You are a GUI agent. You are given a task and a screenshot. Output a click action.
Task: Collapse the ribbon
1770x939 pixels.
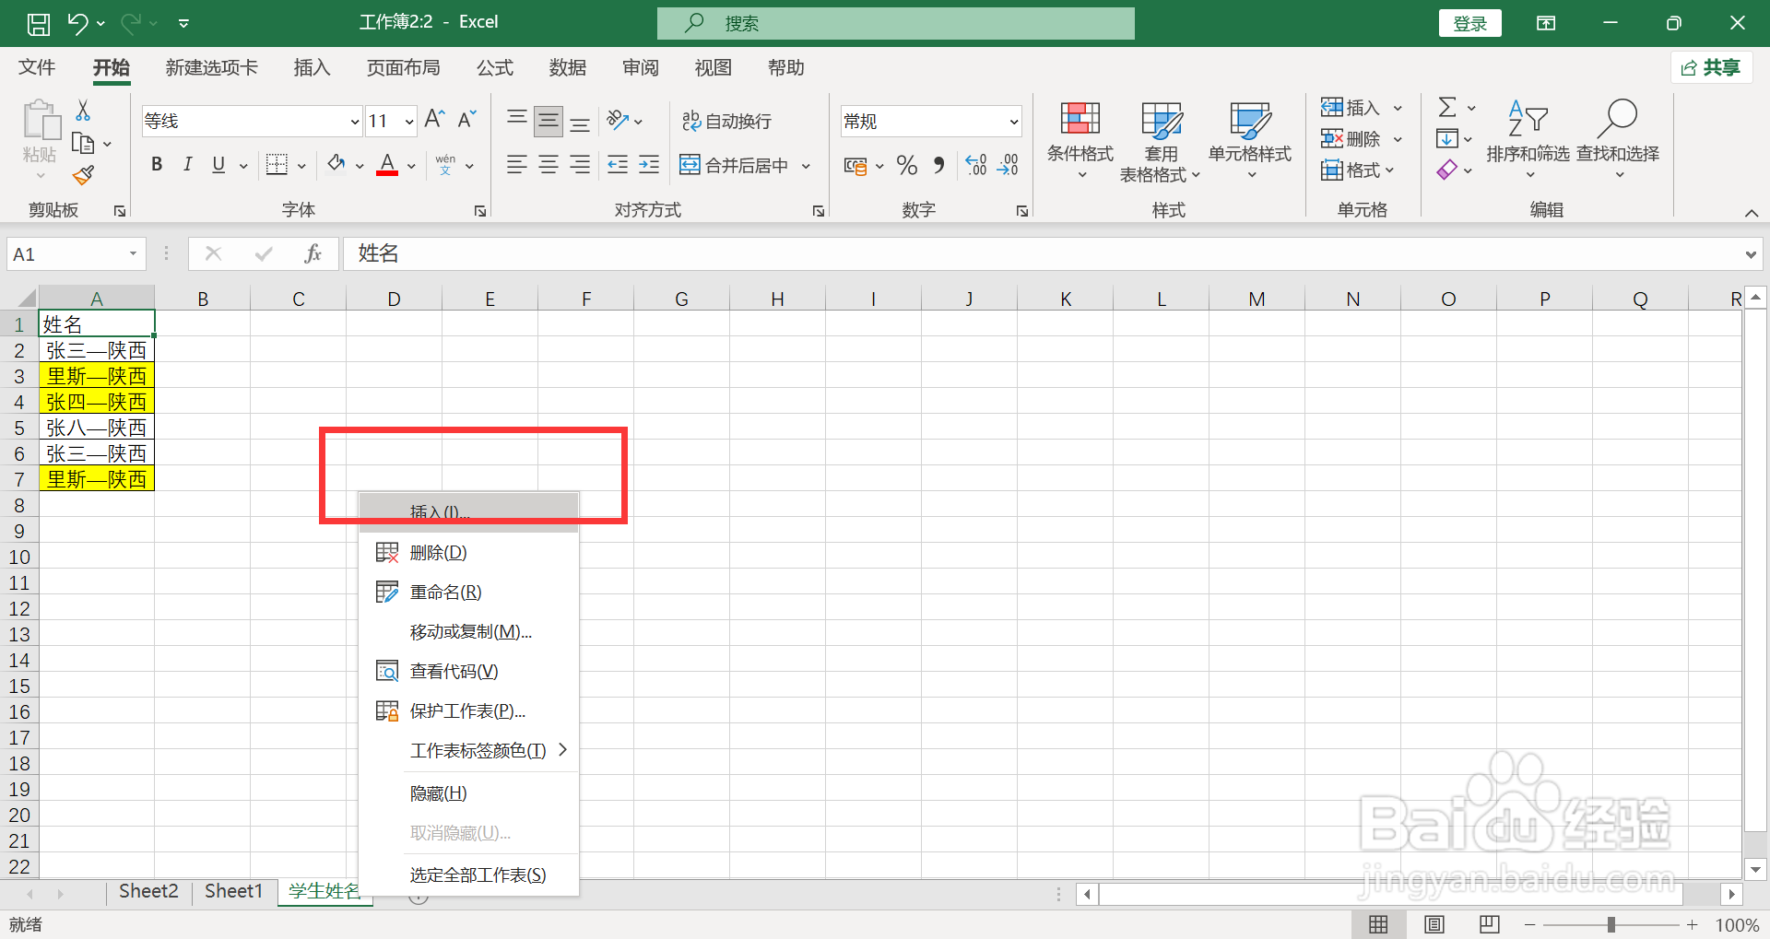click(x=1751, y=213)
